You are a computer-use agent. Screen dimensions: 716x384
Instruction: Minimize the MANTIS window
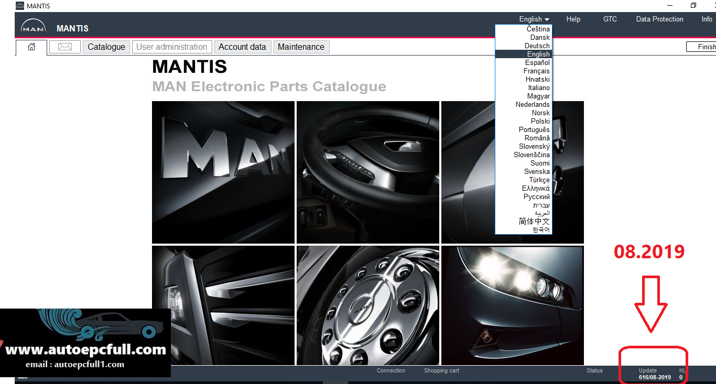pos(669,6)
